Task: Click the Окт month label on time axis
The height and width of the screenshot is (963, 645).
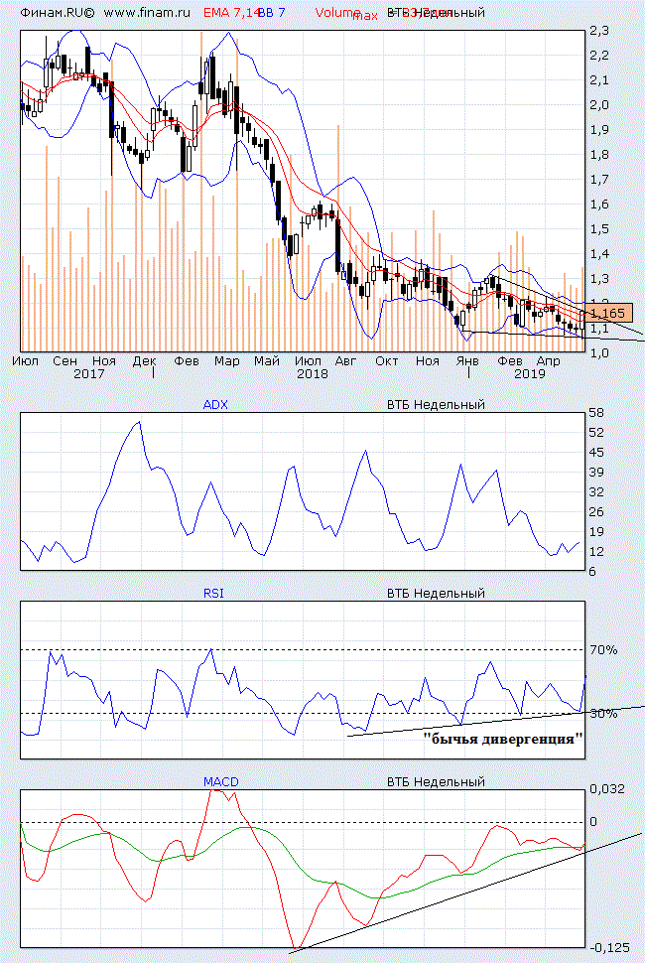Action: tap(387, 361)
